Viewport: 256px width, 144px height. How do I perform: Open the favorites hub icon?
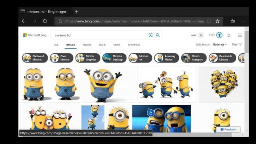tap(233, 21)
